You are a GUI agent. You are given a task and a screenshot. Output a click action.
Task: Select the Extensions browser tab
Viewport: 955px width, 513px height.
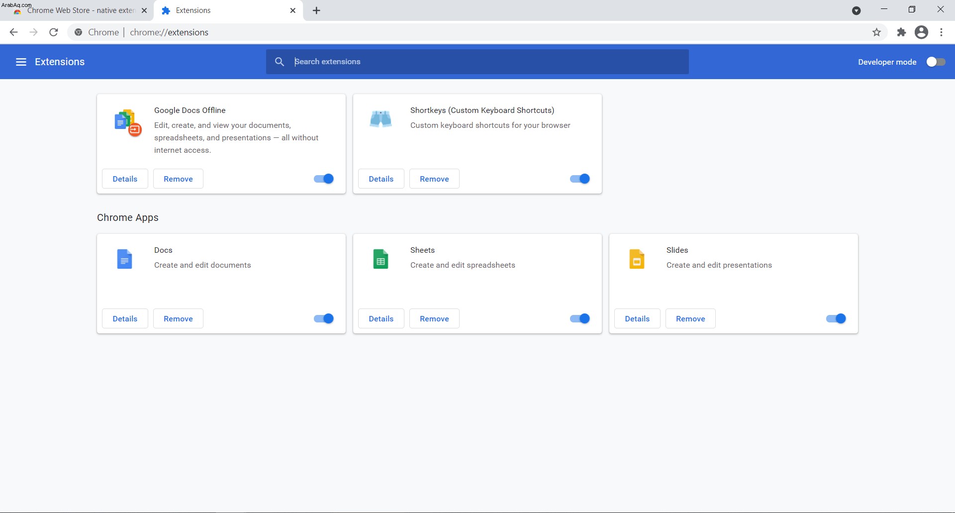click(x=229, y=10)
